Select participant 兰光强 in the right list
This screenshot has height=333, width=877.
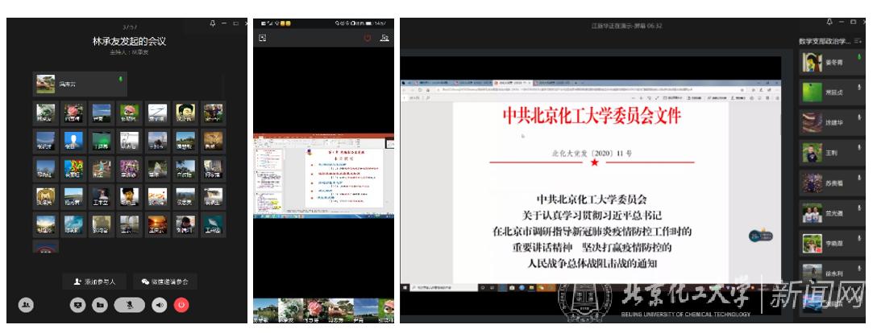830,213
